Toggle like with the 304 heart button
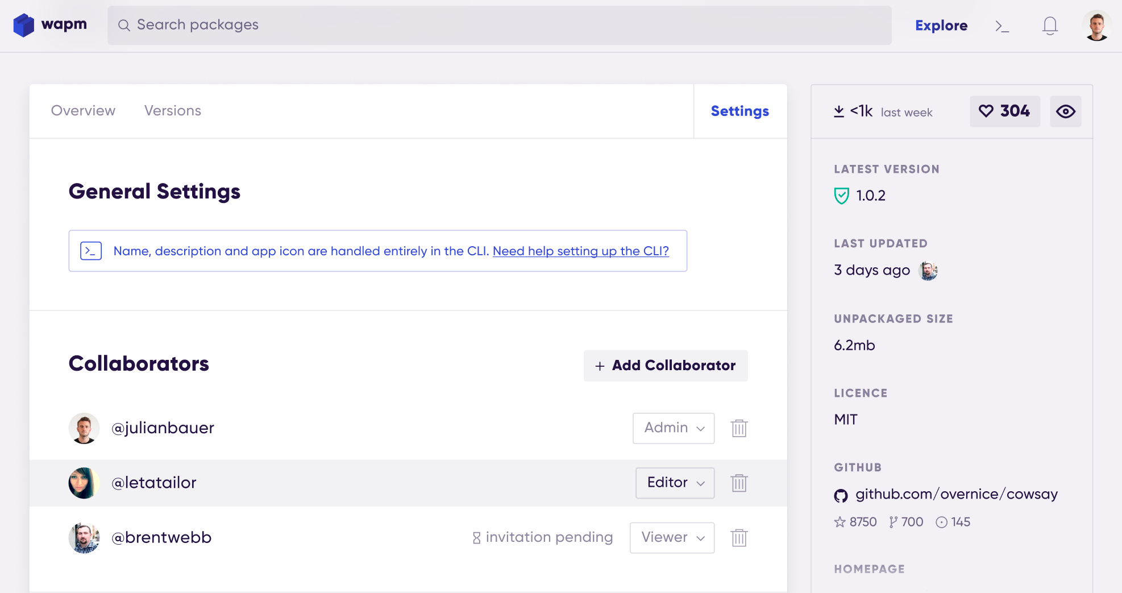This screenshot has height=593, width=1122. pos(1004,111)
